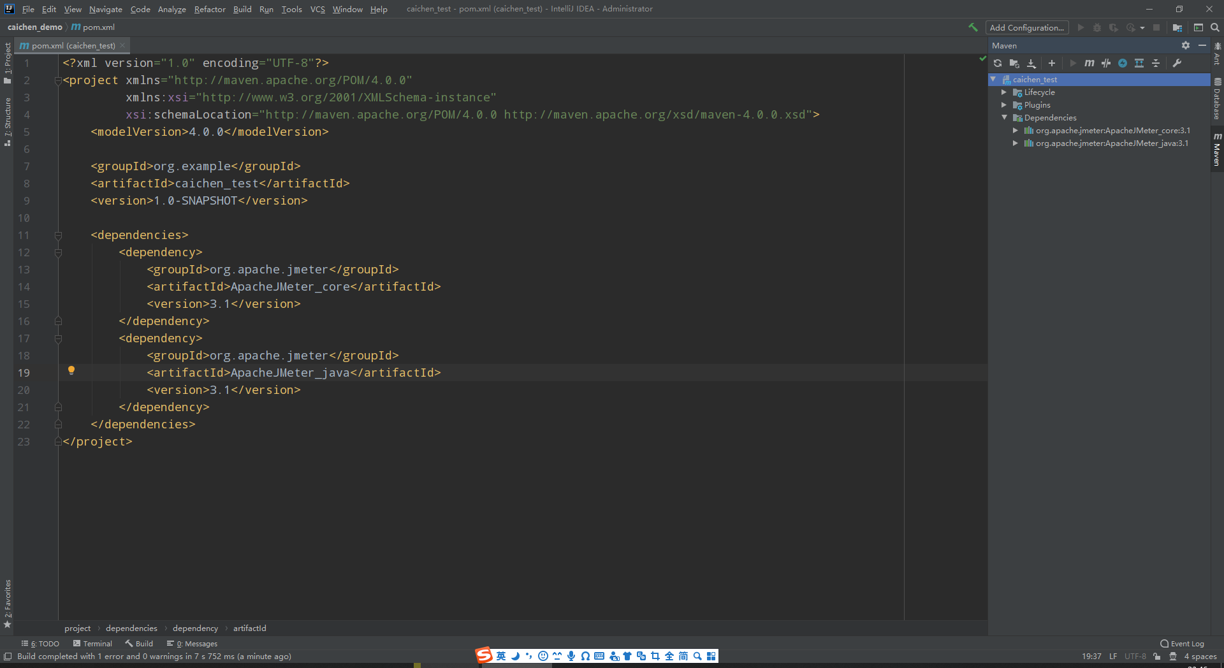Click the green Build Project hammer icon
1224x668 pixels.
point(973,27)
